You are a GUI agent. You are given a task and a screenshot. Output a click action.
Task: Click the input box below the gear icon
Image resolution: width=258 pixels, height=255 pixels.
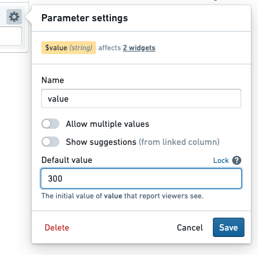coord(11,36)
